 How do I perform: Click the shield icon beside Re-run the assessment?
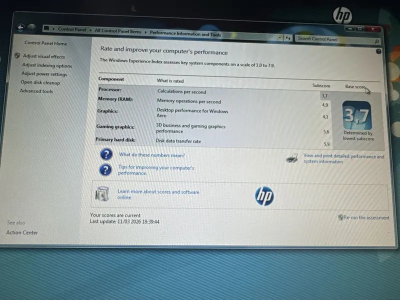coord(340,217)
